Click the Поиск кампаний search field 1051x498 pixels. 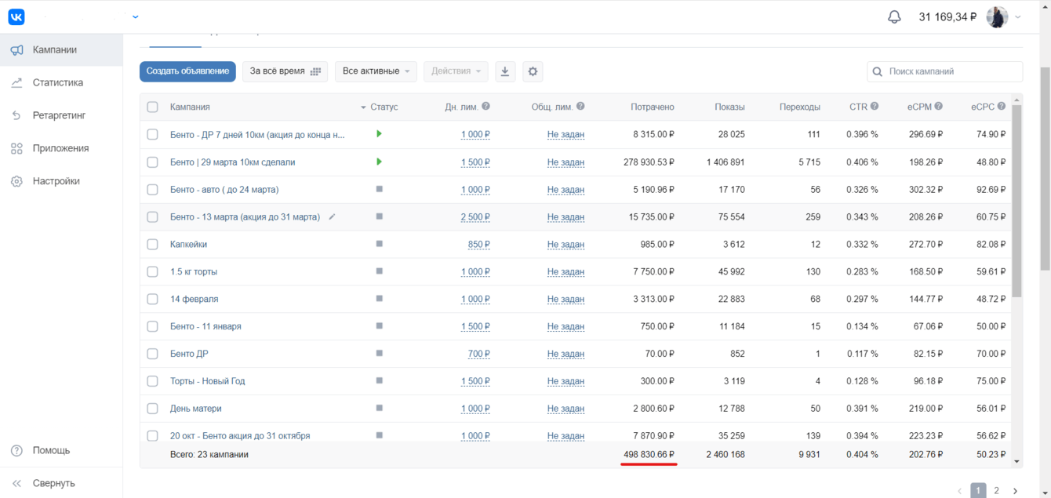pyautogui.click(x=944, y=71)
